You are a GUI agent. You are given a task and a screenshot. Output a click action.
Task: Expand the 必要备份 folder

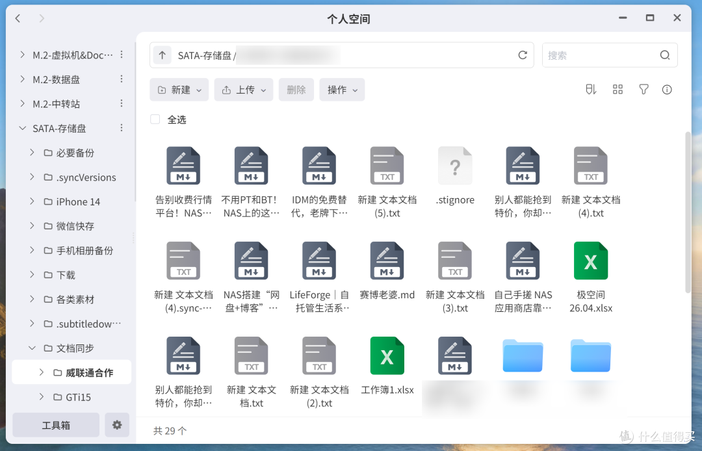[32, 152]
